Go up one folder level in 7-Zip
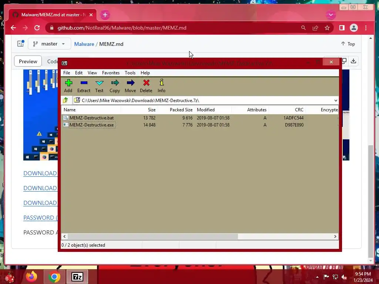379x284 pixels. 66,100
